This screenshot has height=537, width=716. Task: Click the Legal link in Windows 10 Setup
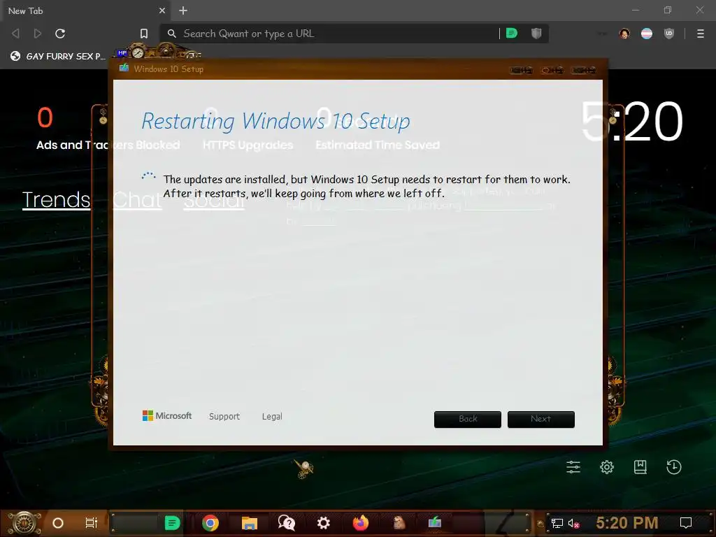[x=272, y=417]
